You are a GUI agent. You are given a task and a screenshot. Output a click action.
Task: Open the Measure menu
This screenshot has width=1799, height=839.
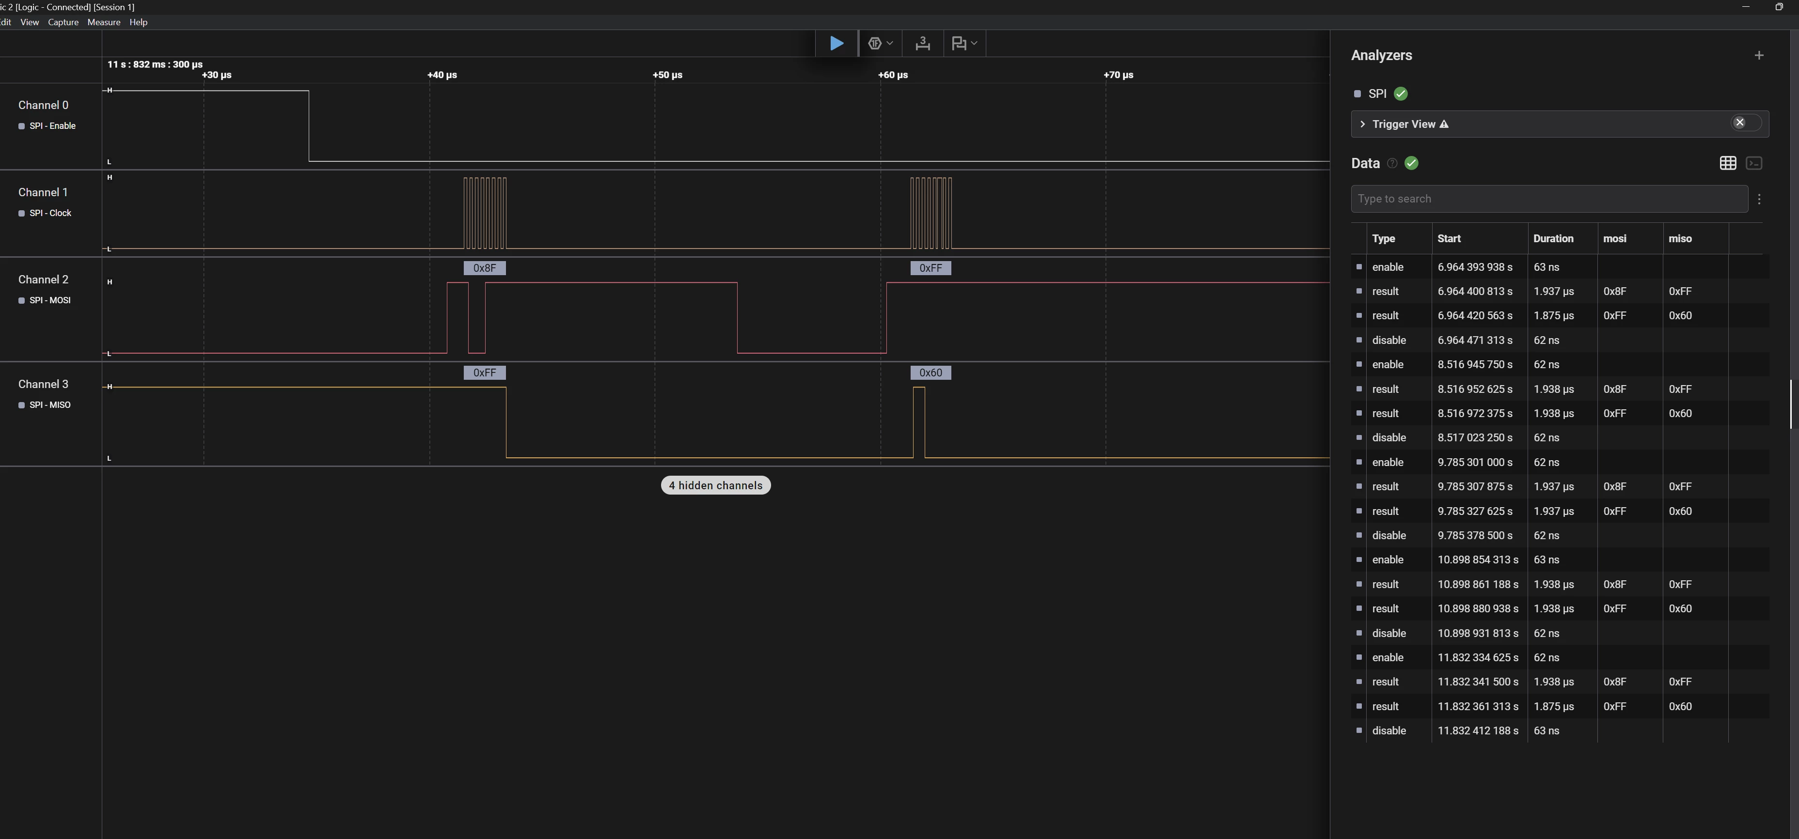tap(103, 22)
